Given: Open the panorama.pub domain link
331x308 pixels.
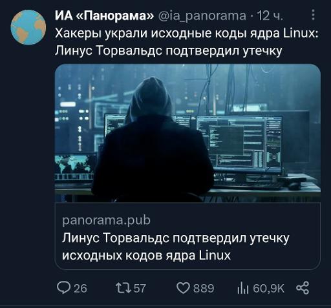Looking at the screenshot, I should (106, 220).
